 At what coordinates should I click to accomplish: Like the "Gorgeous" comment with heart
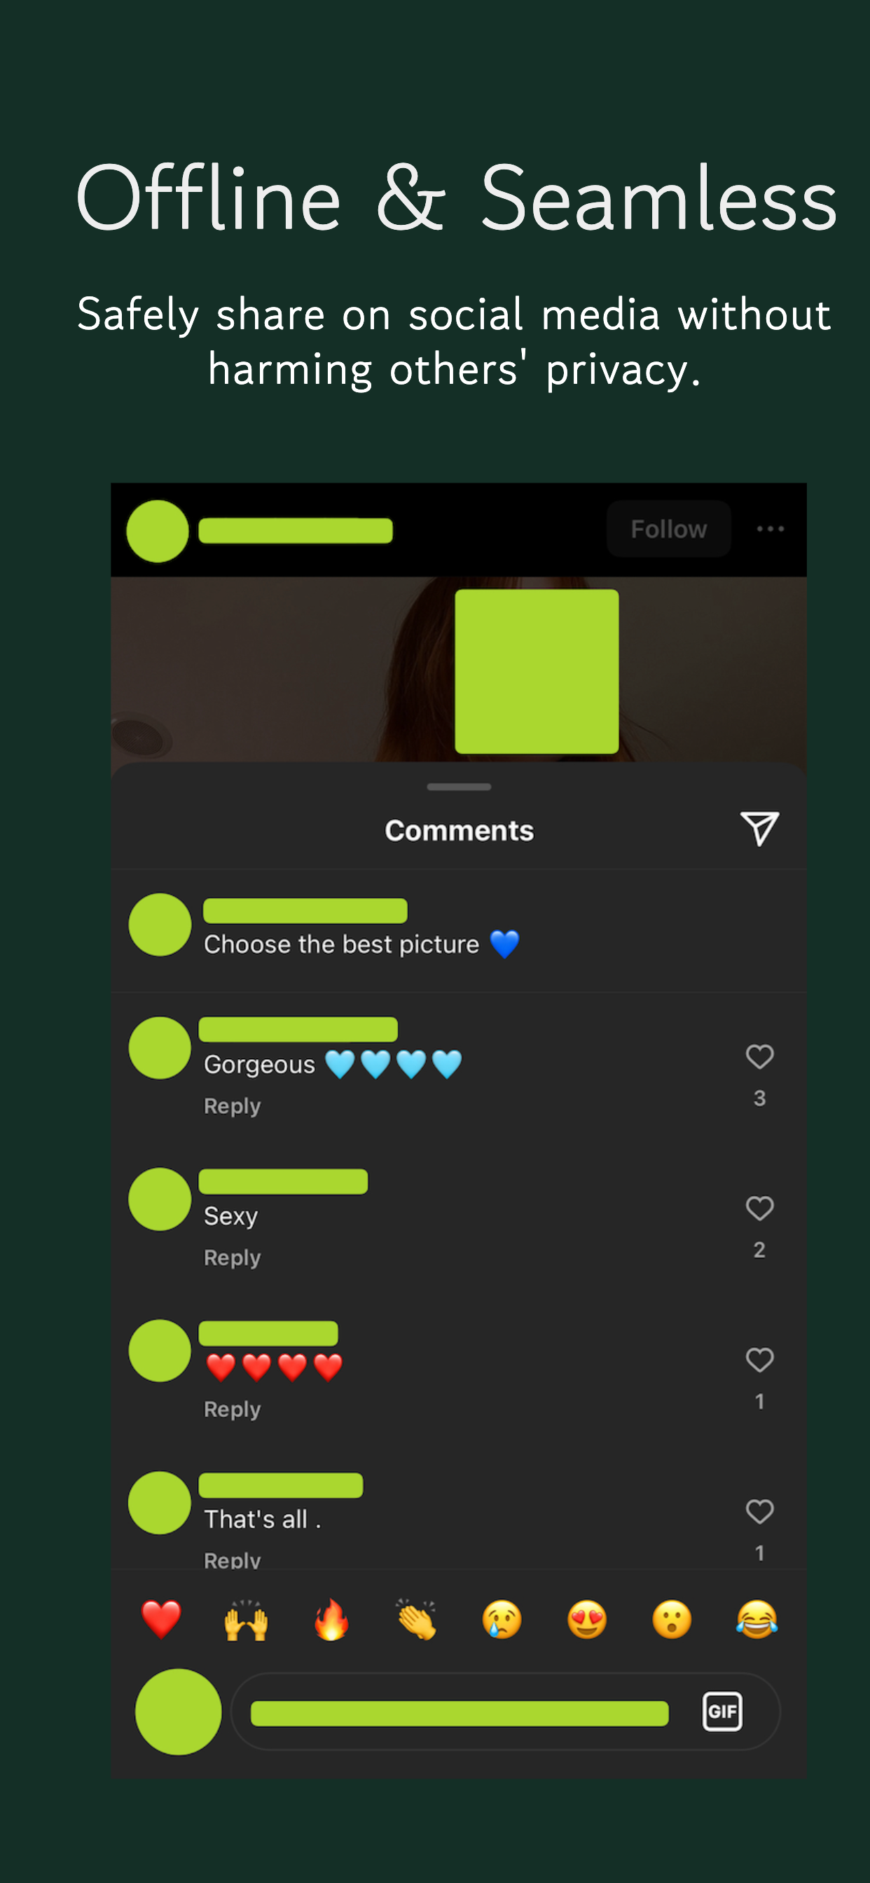(x=759, y=1056)
